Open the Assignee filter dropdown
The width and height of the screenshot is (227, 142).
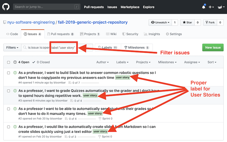(192, 62)
